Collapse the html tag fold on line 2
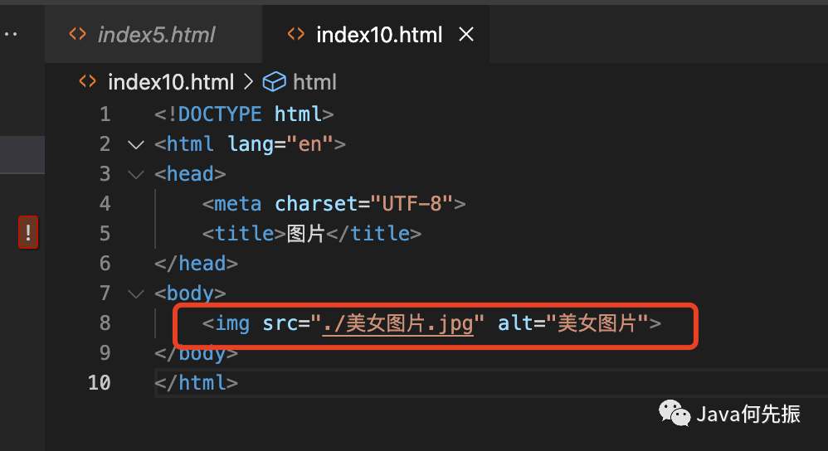Screen dimensions: 828x451 tap(135, 144)
